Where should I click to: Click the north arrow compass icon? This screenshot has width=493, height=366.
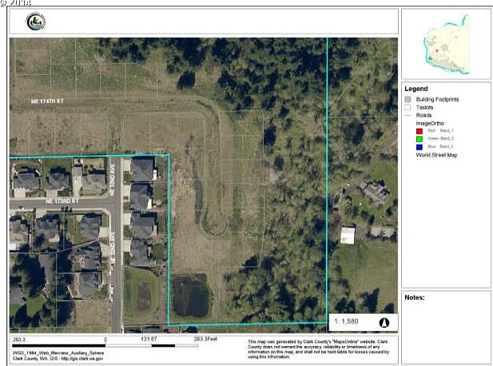tap(384, 322)
